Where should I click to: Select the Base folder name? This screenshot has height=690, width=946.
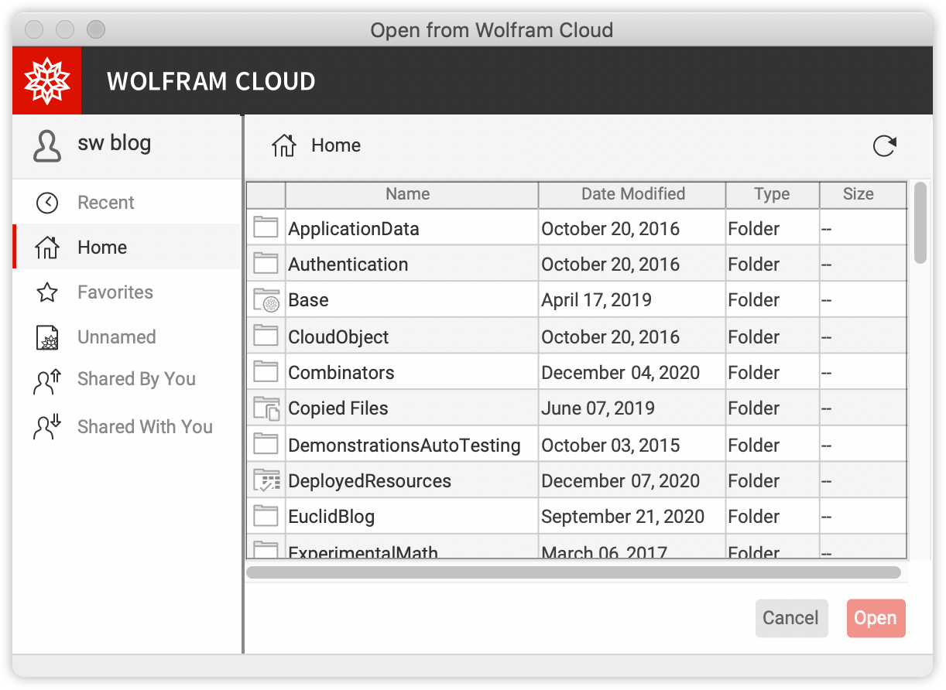tap(308, 300)
